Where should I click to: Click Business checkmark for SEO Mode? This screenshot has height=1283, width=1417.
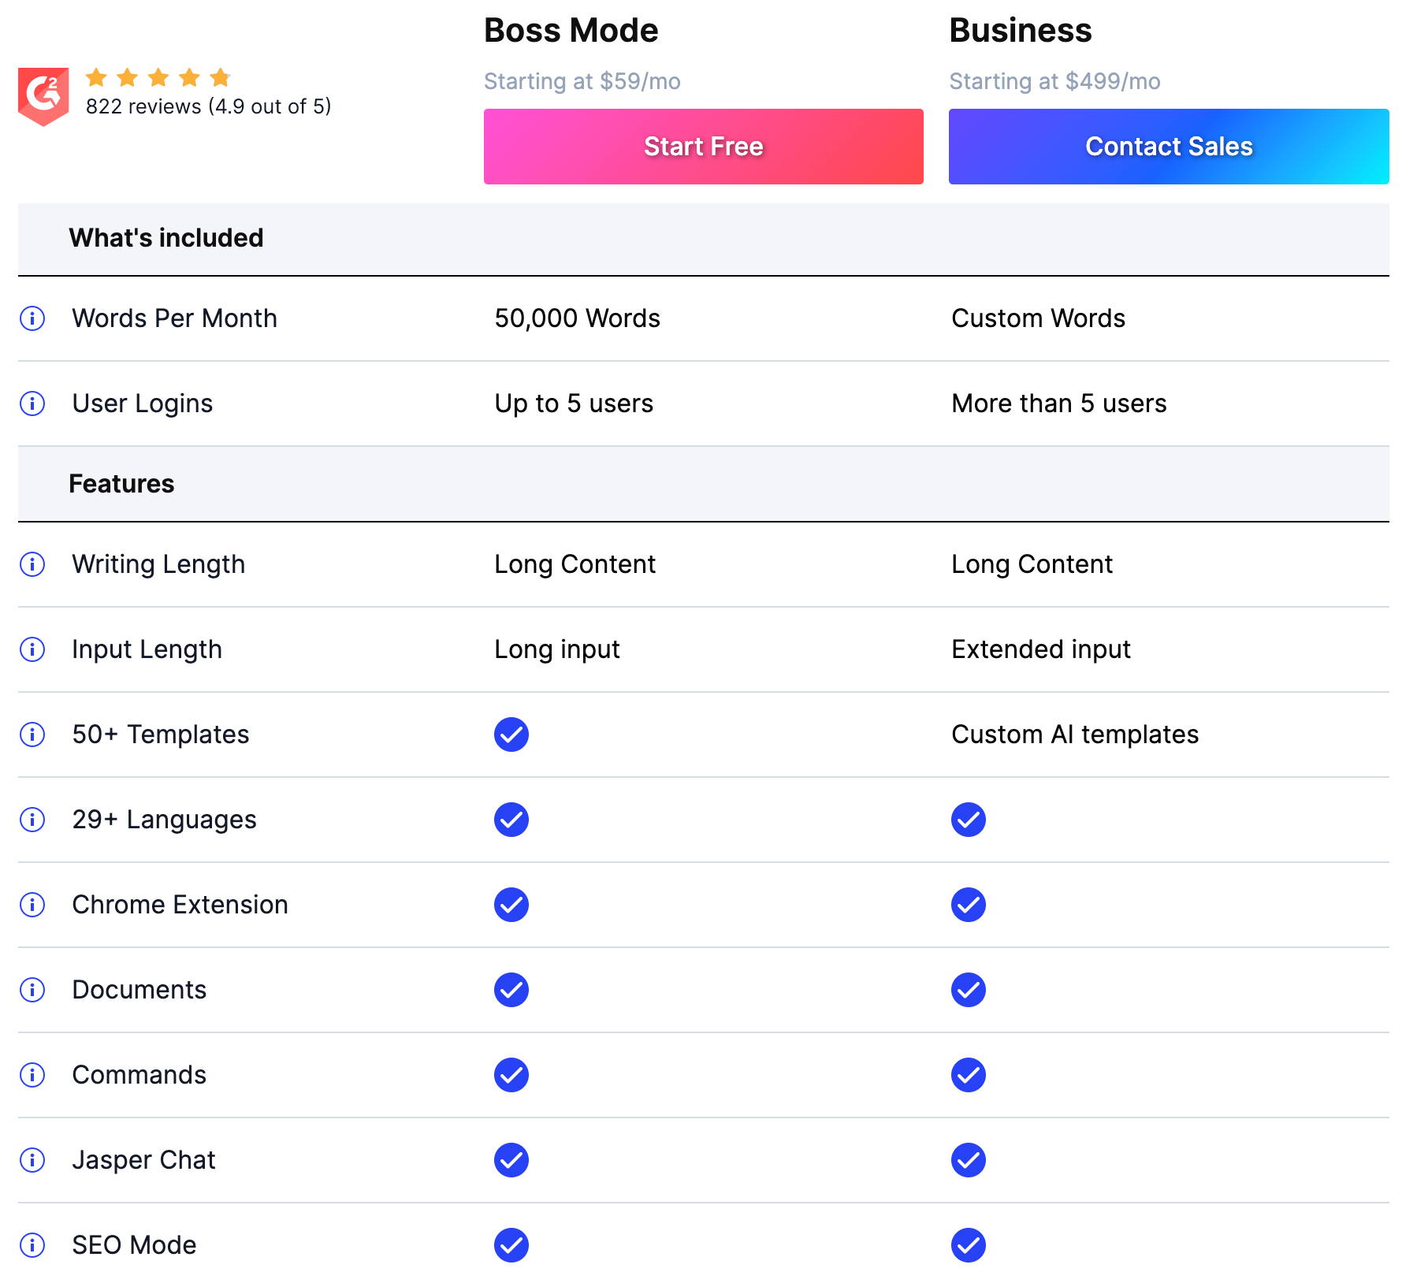point(969,1245)
